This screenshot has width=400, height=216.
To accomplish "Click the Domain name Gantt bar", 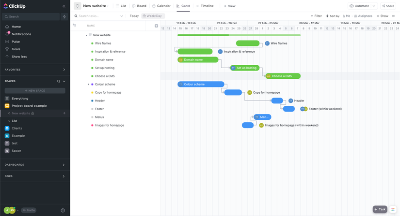I will coord(198,60).
